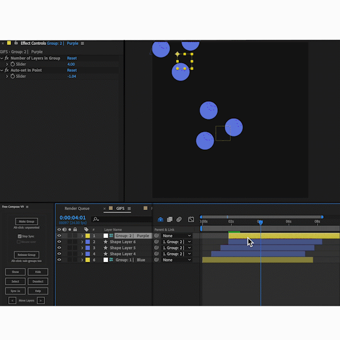The width and height of the screenshot is (340, 340).
Task: Click the Deselect button in Free Compose
Action: coord(38,281)
